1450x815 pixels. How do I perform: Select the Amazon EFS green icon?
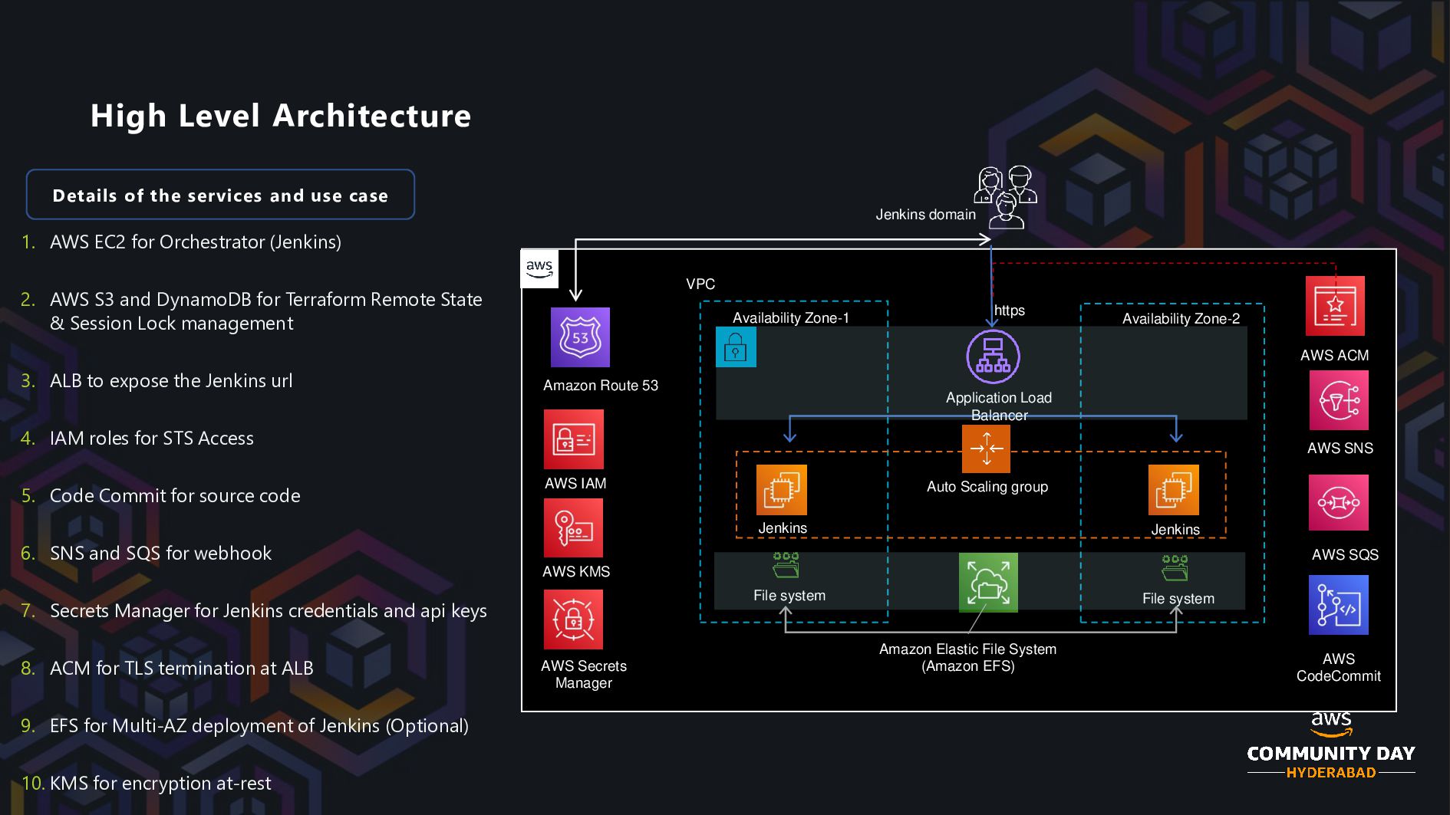988,583
